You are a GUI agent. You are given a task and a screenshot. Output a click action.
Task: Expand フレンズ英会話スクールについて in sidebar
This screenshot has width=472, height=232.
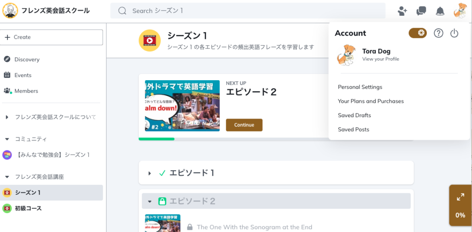pyautogui.click(x=7, y=117)
